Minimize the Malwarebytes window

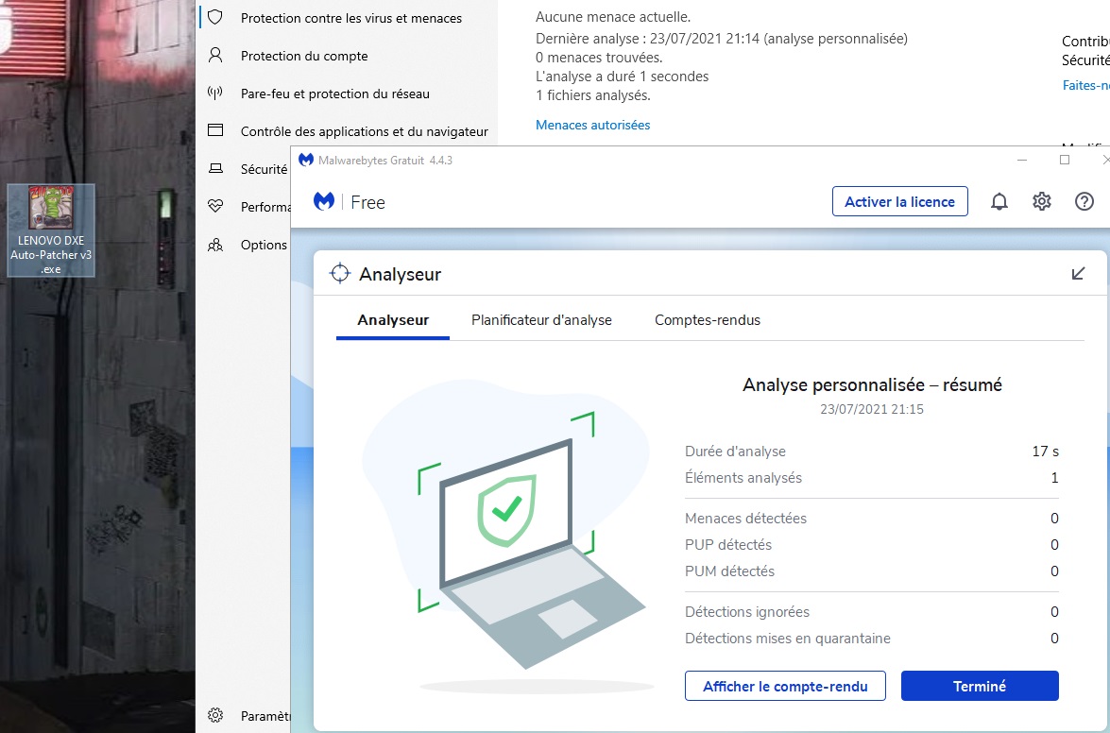1021,160
